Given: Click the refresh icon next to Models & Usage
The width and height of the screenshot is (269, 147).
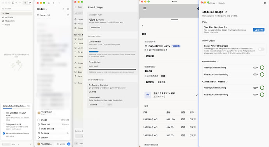Looking at the screenshot, I should tap(226, 12).
